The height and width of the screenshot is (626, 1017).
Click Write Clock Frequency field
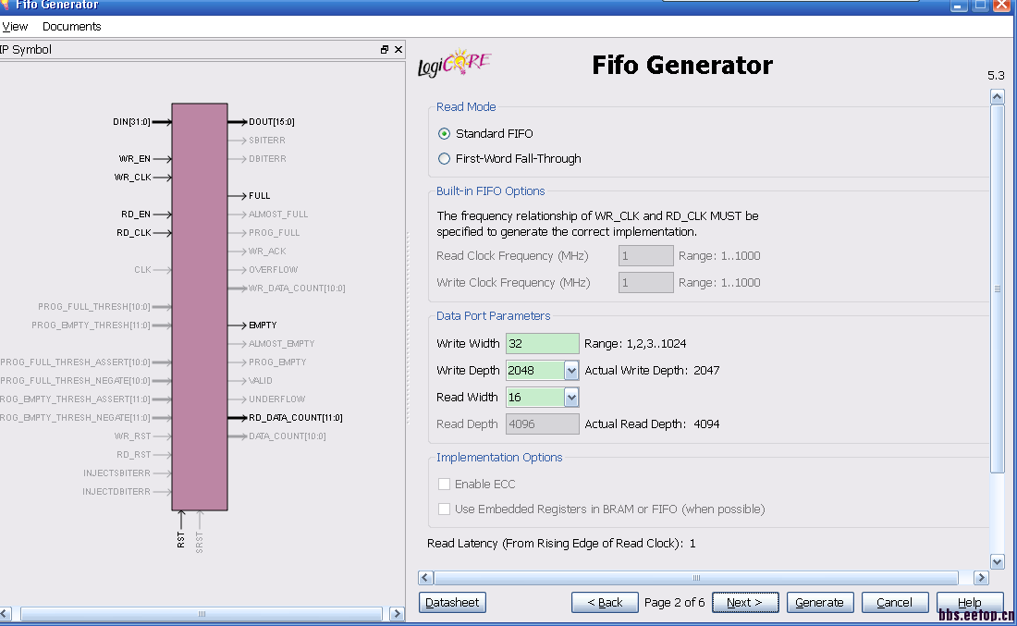[646, 282]
